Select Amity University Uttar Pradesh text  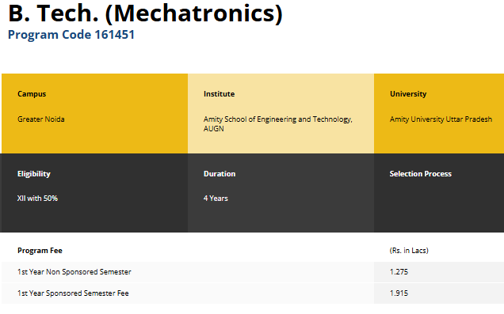coord(441,119)
